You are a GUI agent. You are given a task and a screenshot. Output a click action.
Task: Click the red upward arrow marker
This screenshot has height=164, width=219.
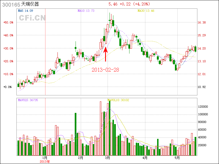106,55
